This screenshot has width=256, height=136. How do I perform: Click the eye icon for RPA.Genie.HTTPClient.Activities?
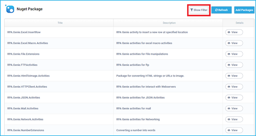pos(229,87)
